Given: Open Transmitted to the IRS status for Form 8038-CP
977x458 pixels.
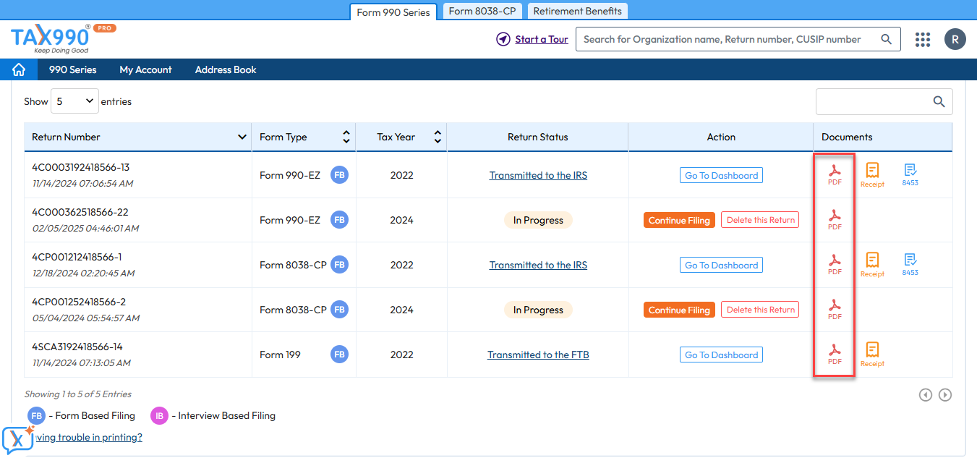Looking at the screenshot, I should pyautogui.click(x=538, y=265).
